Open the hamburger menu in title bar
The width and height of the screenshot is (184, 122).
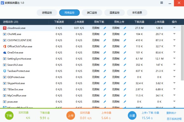pos(161,3)
